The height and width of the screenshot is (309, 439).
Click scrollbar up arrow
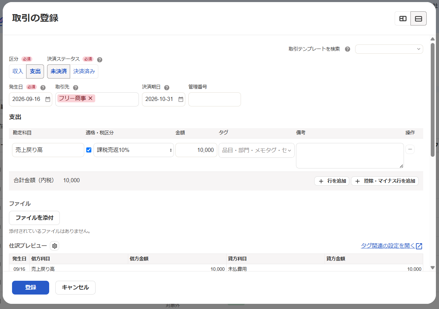pos(432,39)
